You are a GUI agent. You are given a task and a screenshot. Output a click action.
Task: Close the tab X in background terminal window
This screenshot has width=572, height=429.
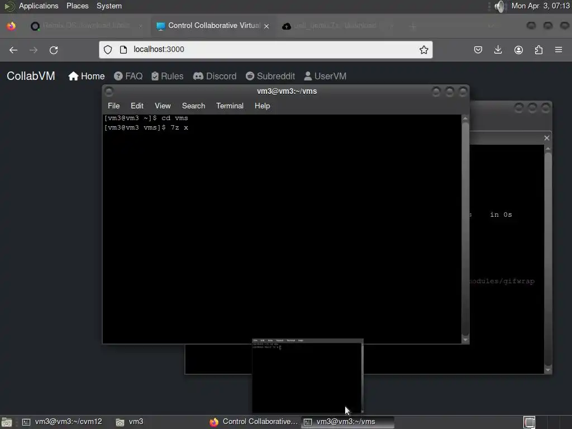pyautogui.click(x=546, y=138)
